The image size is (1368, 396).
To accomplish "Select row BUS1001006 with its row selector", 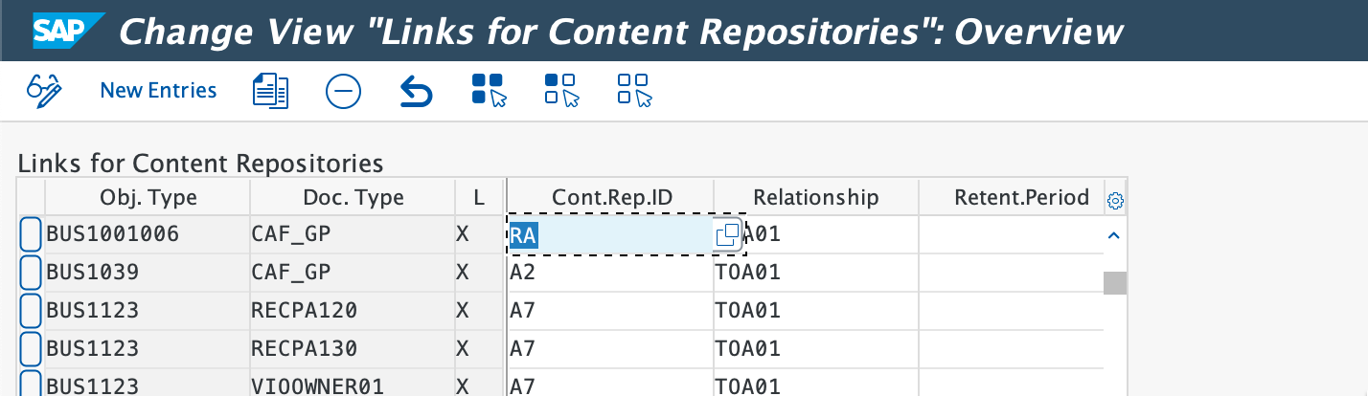I will point(31,234).
